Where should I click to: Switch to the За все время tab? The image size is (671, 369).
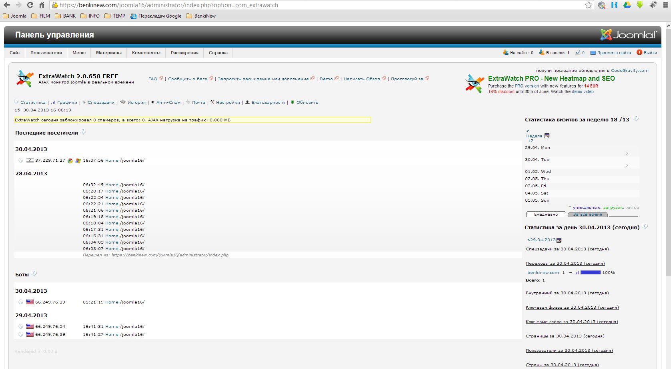(x=587, y=214)
